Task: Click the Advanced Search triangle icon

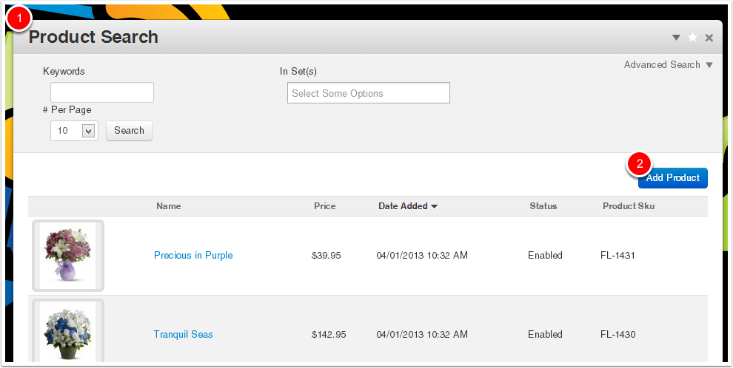Action: pyautogui.click(x=709, y=65)
